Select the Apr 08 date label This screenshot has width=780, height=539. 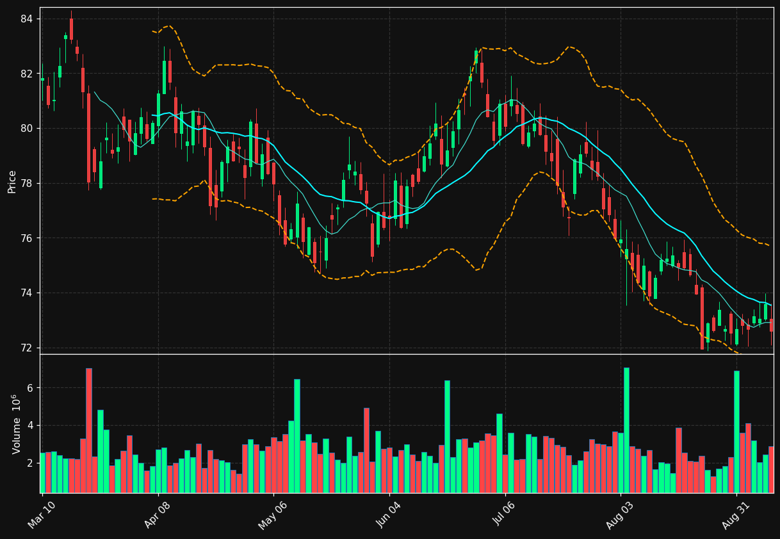[x=158, y=514]
